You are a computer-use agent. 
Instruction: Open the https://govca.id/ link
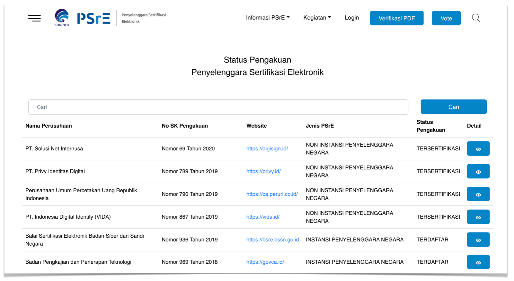(x=265, y=262)
